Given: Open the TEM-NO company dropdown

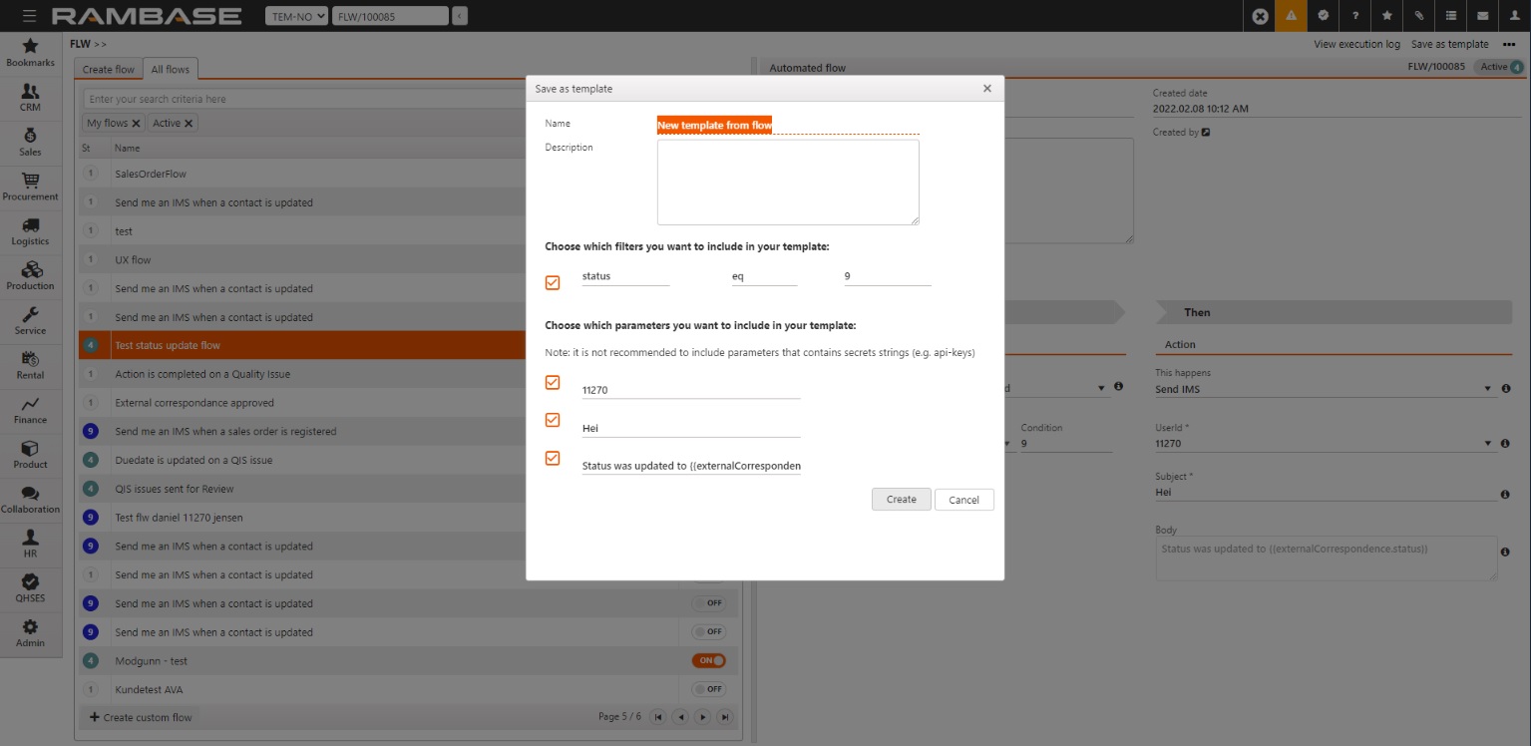Looking at the screenshot, I should coord(296,16).
